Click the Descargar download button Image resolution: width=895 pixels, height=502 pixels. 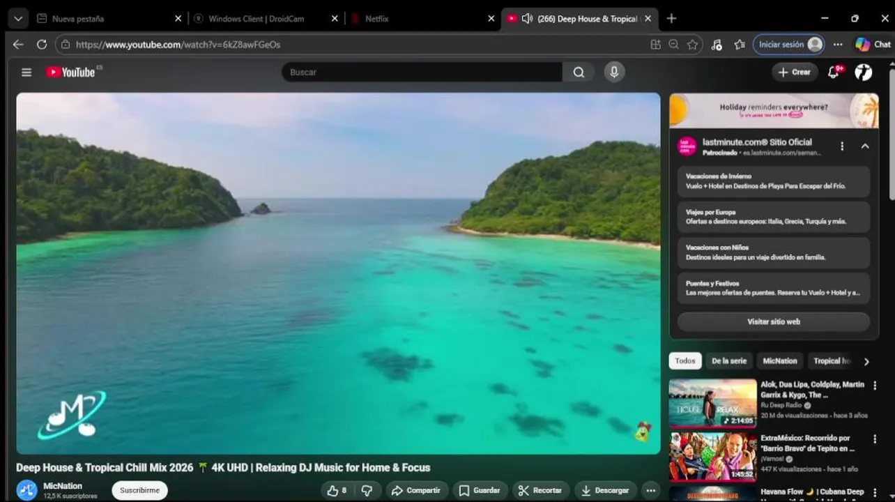click(605, 490)
